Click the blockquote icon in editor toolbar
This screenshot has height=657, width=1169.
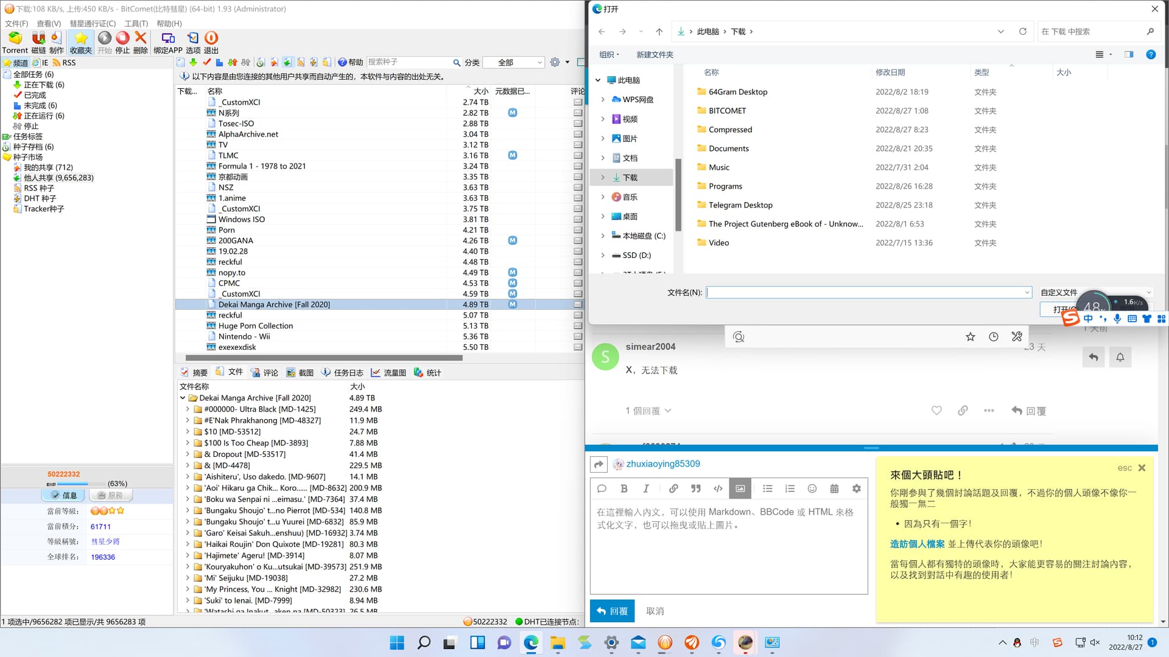[x=695, y=488]
